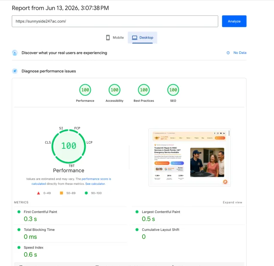Switch to the Mobile tab
This screenshot has width=274, height=266.
115,38
